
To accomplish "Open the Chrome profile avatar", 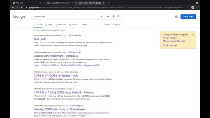I will tap(193, 8).
